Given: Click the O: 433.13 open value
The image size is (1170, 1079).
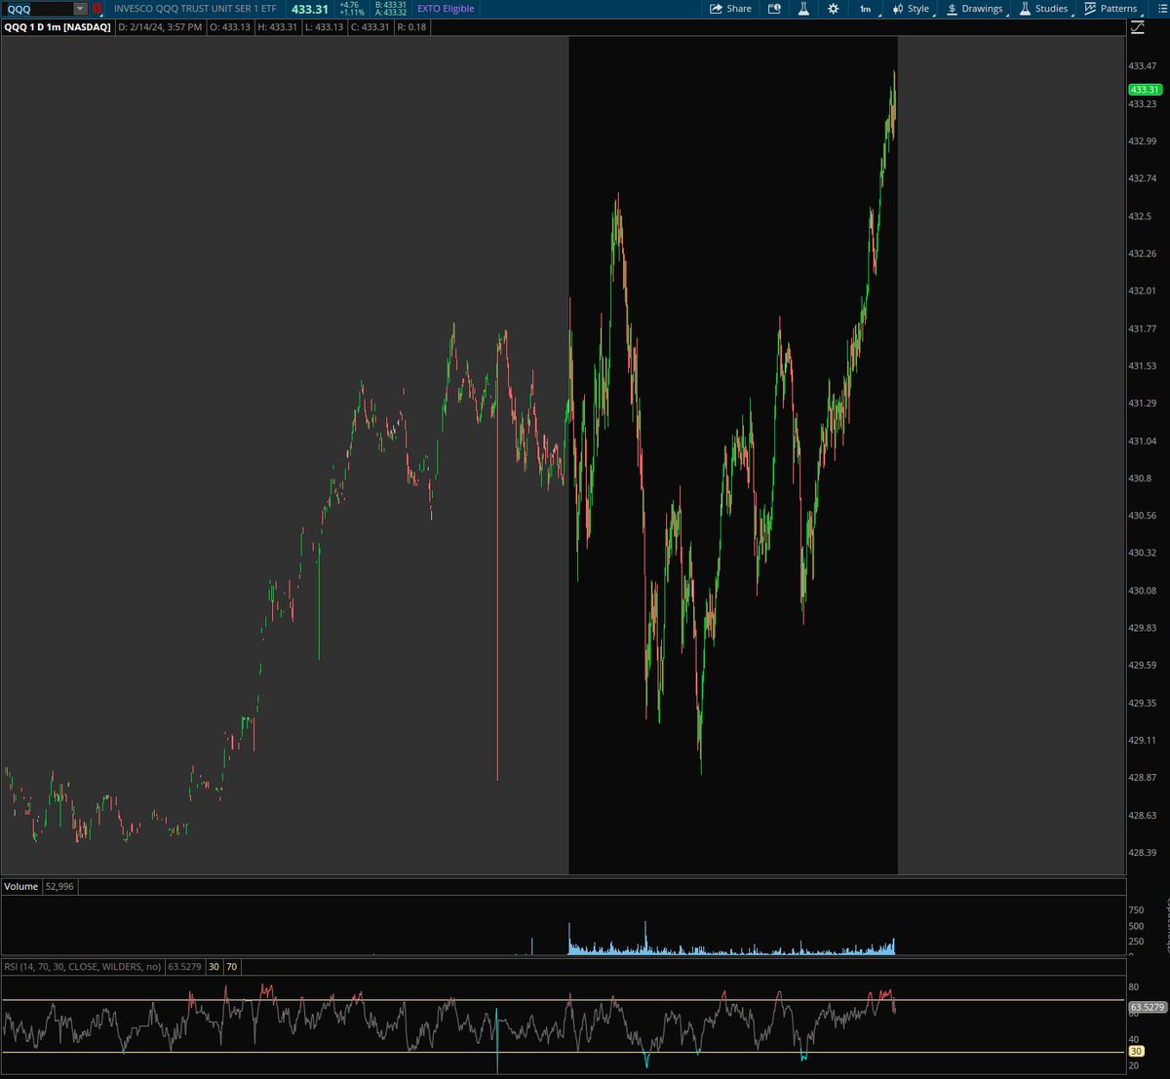Looking at the screenshot, I should [x=228, y=27].
